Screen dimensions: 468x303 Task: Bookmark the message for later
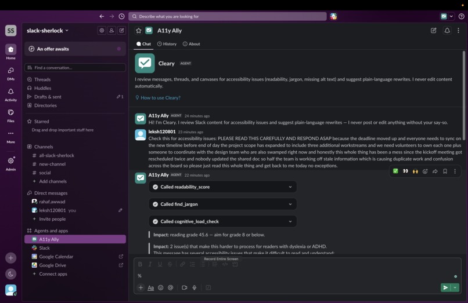(445, 171)
